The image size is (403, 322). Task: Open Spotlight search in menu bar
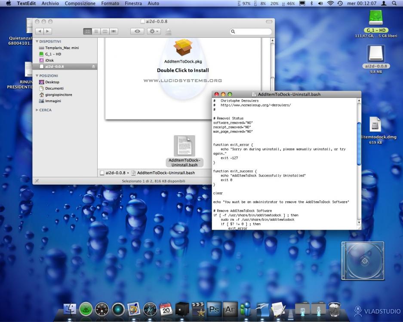click(x=394, y=3)
